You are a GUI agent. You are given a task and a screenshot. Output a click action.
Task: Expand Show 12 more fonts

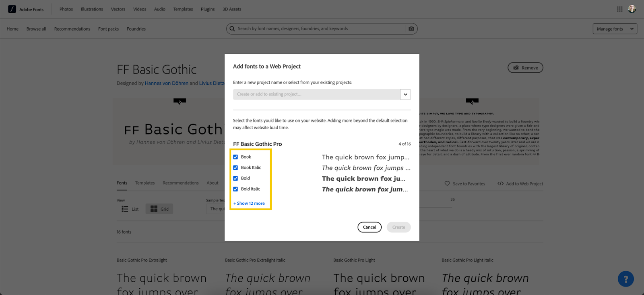[x=249, y=203]
